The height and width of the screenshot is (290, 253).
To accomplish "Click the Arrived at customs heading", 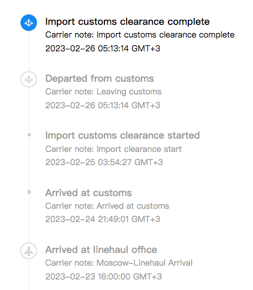I will 88,193.
